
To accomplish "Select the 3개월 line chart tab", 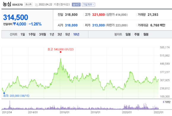I will 43,34.
